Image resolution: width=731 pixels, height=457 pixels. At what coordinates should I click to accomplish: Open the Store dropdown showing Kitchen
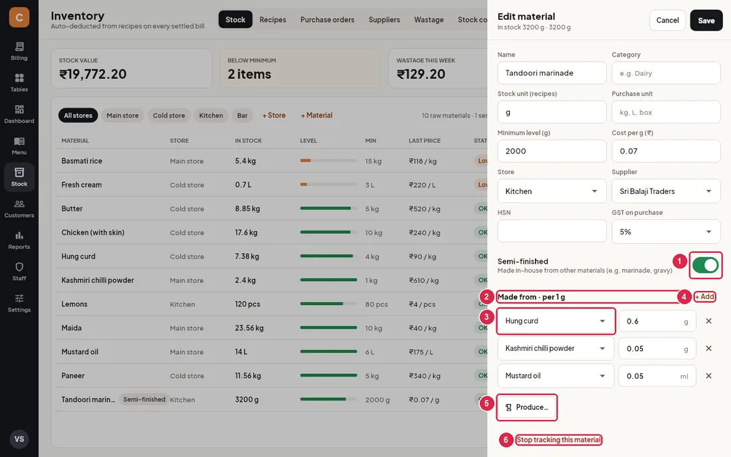click(552, 191)
